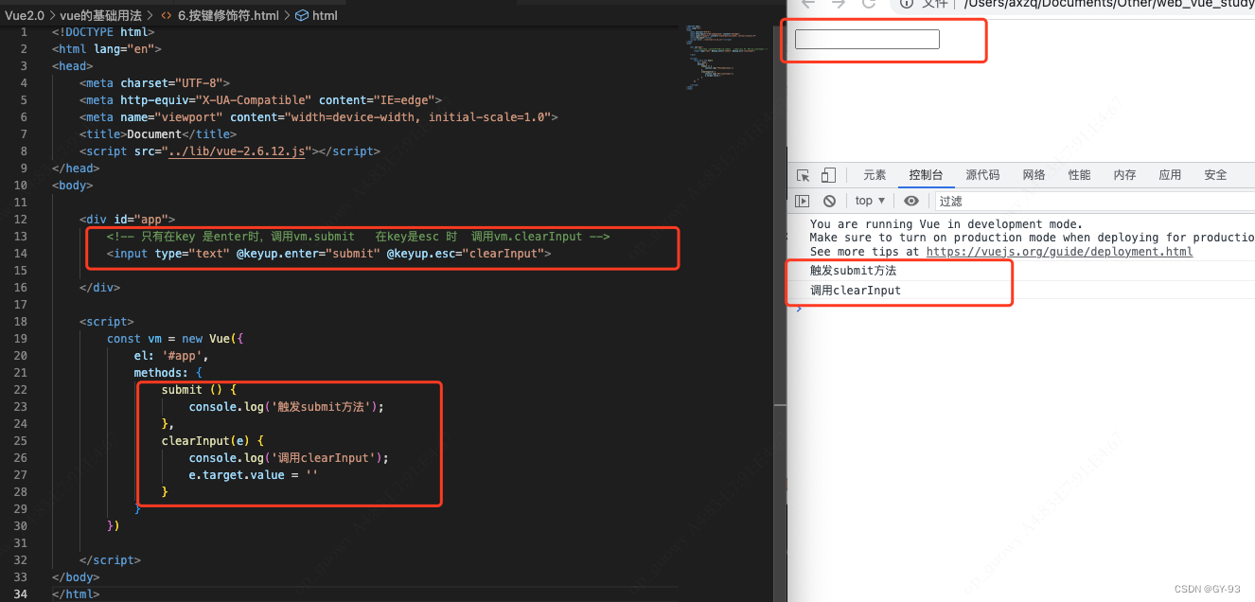Go forward with the browser forward arrow

[x=839, y=4]
